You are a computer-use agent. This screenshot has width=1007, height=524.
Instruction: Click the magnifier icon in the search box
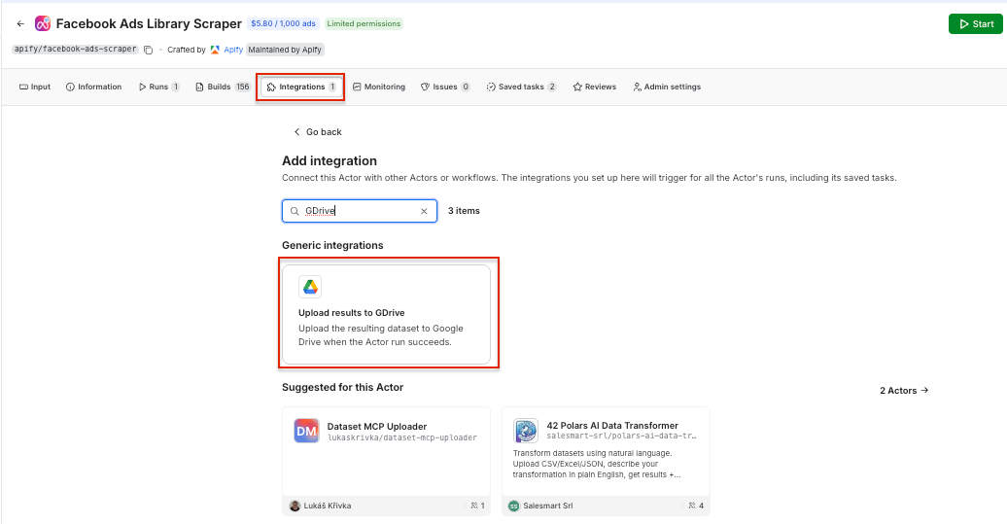coord(295,211)
